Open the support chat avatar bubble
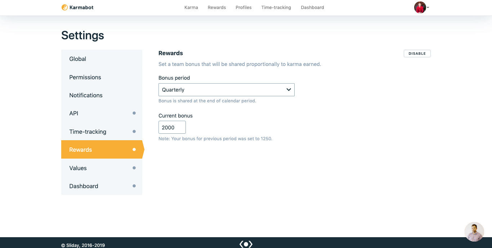The height and width of the screenshot is (248, 492). pyautogui.click(x=474, y=232)
